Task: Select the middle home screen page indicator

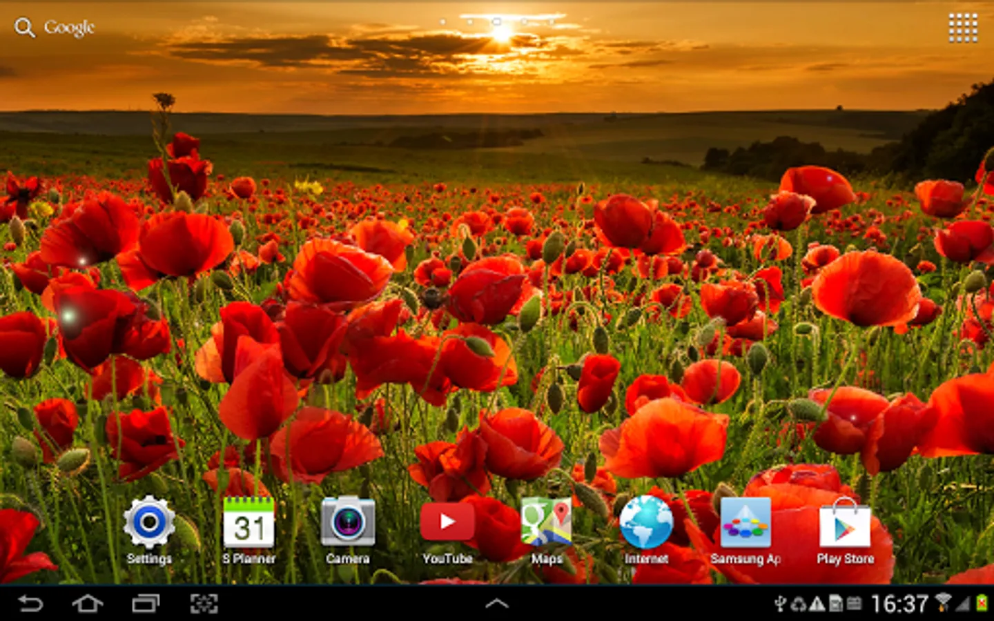Action: pos(496,21)
